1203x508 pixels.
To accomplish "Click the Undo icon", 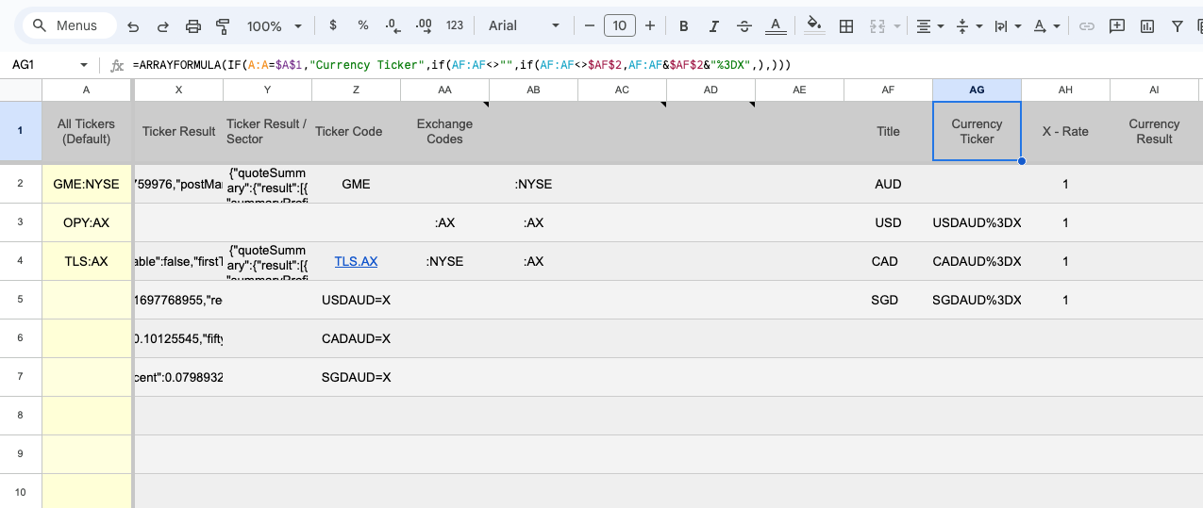I will point(133,26).
